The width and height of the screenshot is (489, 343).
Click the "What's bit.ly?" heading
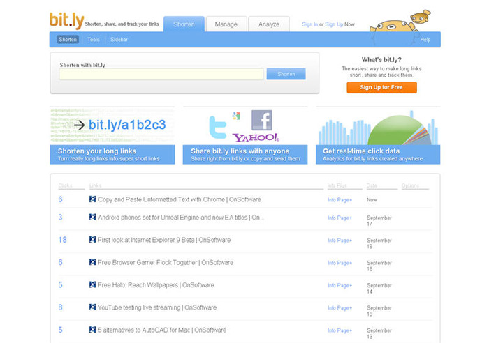pyautogui.click(x=381, y=60)
